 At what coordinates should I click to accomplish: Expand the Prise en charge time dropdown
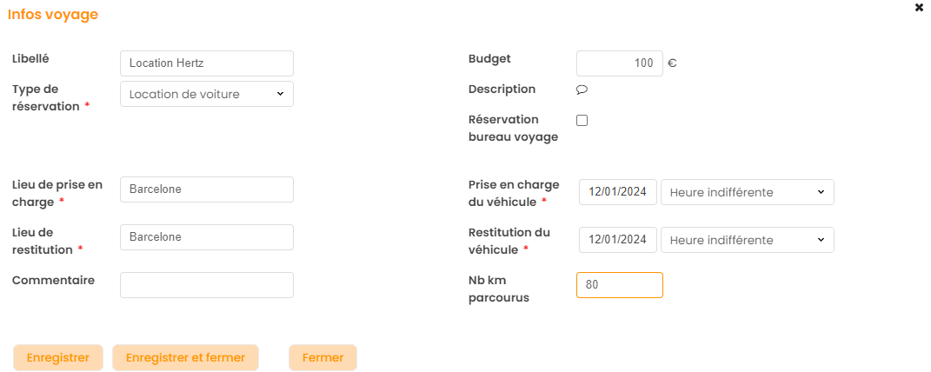coord(748,192)
